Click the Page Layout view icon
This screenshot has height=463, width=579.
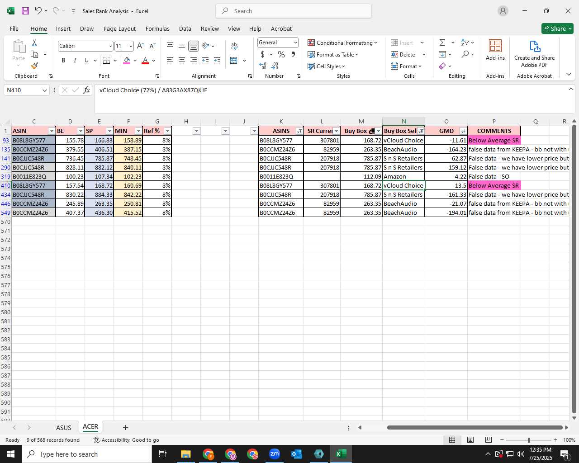tap(470, 440)
